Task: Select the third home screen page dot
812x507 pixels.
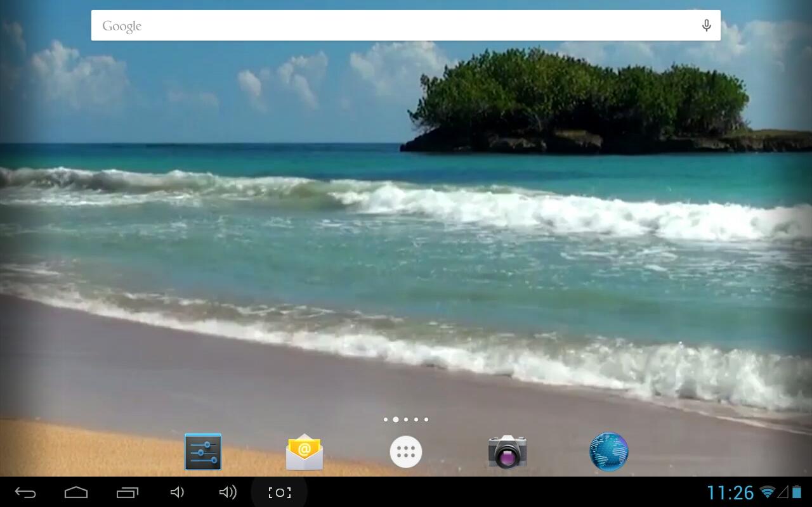Action: (406, 420)
